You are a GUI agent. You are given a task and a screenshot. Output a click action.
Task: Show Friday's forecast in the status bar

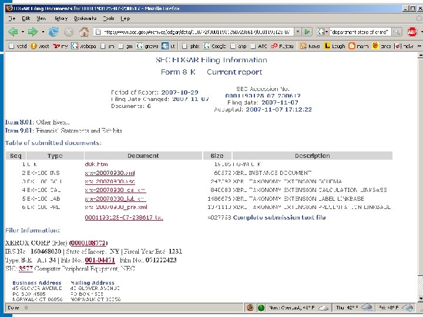pos(396,308)
